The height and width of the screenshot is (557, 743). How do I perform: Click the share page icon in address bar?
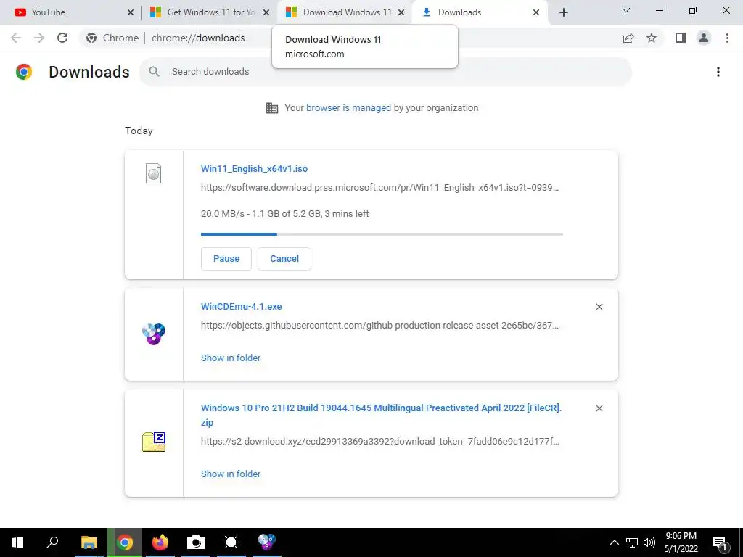[x=628, y=38]
